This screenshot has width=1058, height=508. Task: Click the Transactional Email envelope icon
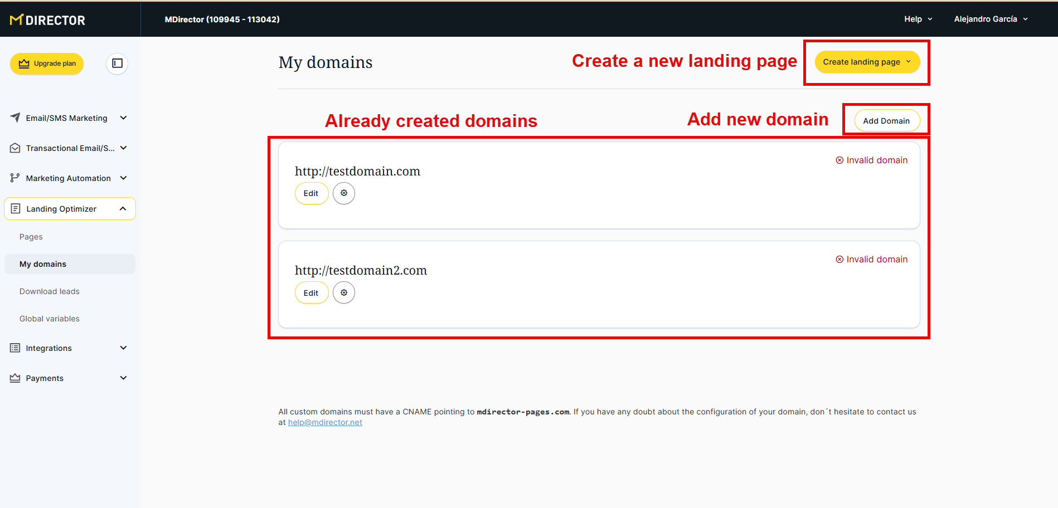pos(15,148)
